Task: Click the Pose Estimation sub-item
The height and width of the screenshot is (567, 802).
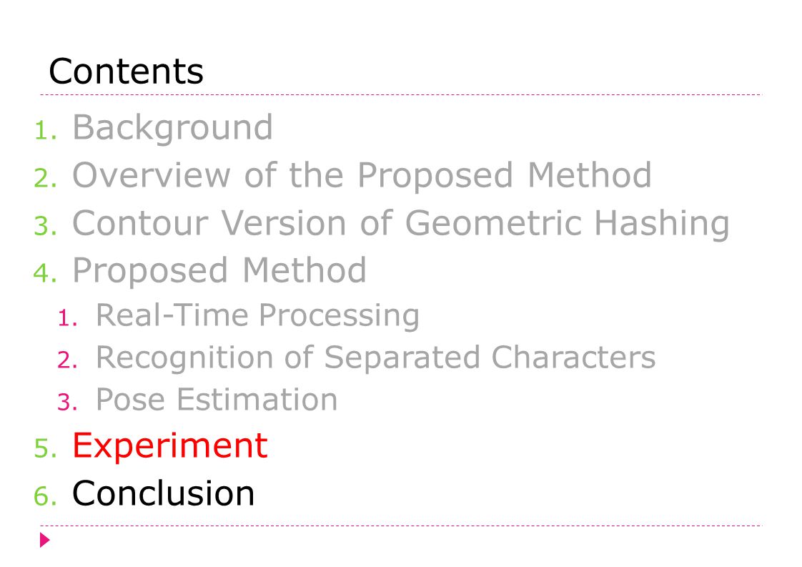Action: click(x=217, y=399)
